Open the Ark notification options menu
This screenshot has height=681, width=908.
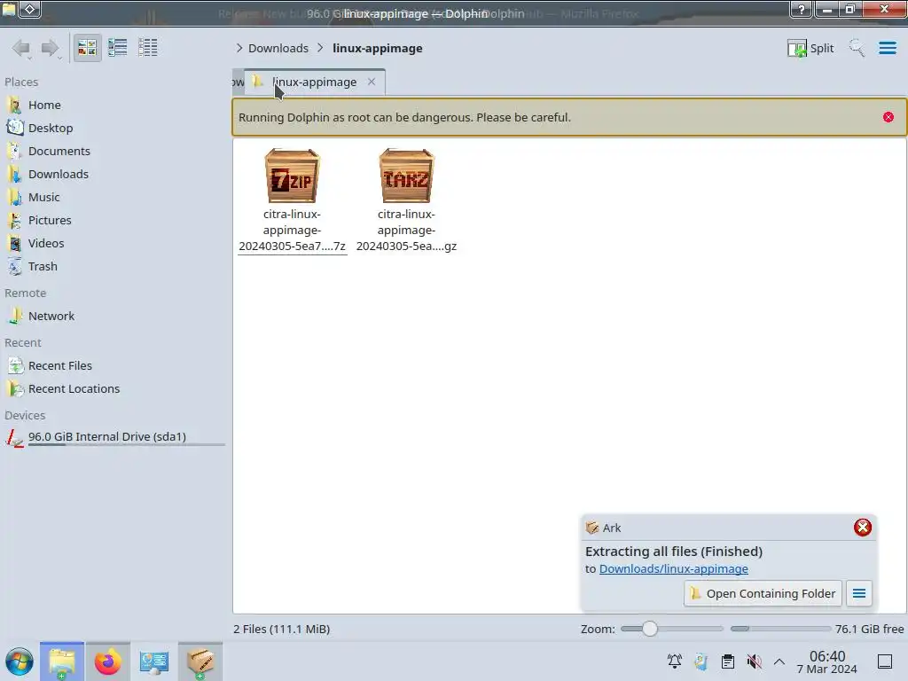[858, 593]
